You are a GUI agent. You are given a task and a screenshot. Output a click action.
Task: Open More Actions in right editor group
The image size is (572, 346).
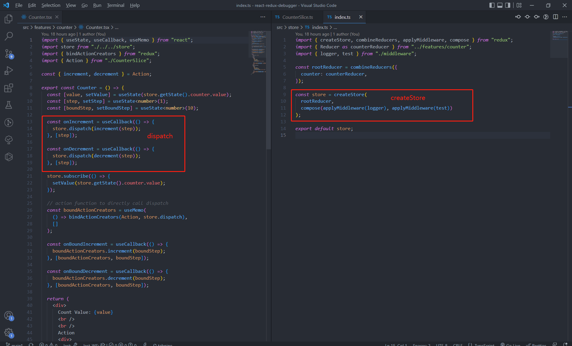point(565,17)
